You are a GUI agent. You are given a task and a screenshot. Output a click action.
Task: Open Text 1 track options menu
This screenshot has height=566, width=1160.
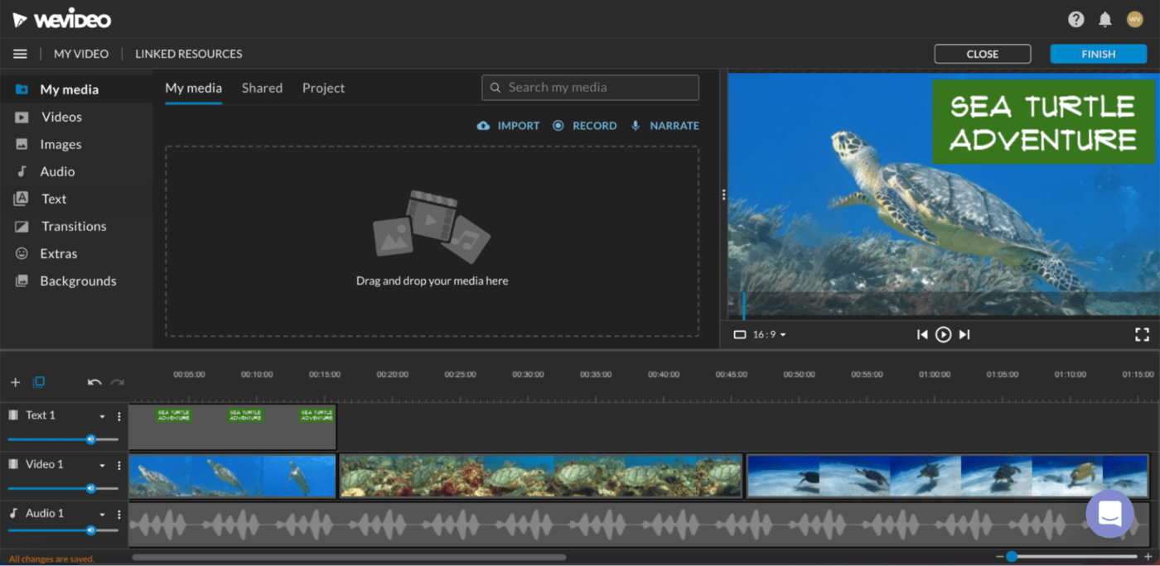pos(118,416)
